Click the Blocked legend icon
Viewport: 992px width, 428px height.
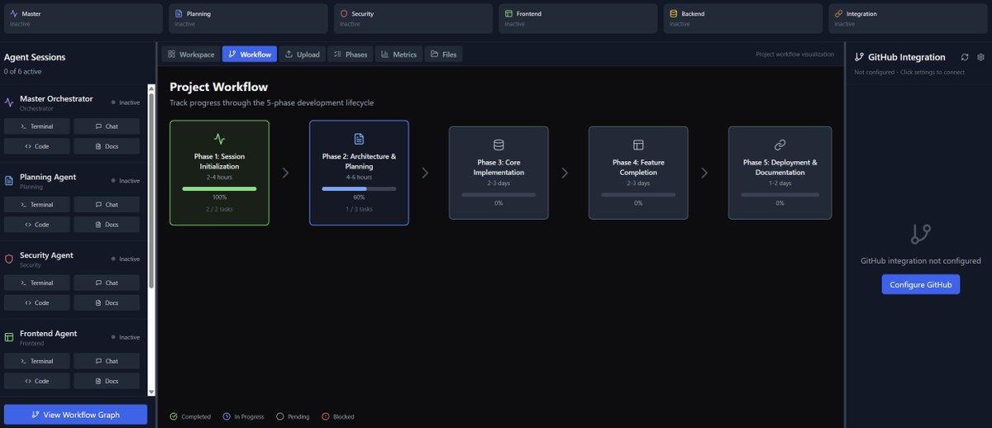coord(326,416)
